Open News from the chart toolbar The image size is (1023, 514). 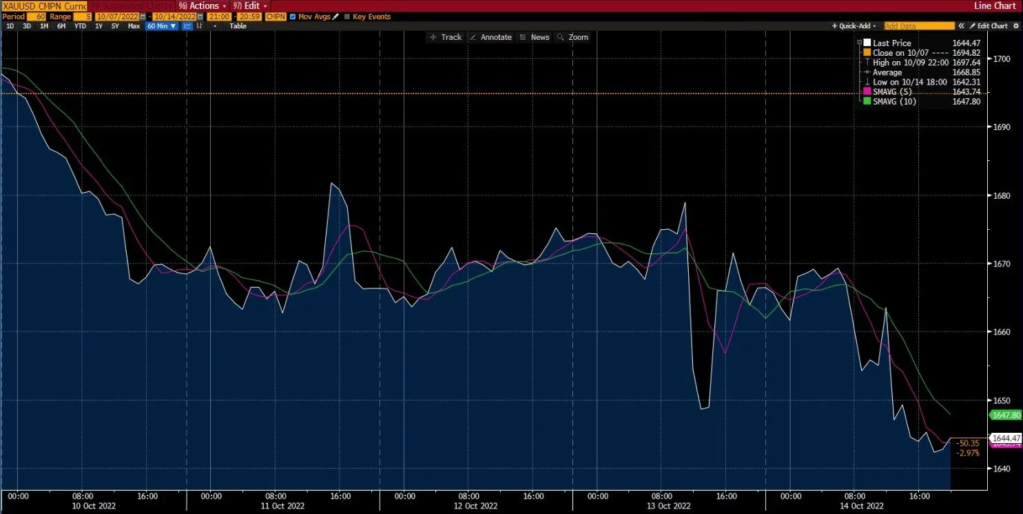coord(536,37)
